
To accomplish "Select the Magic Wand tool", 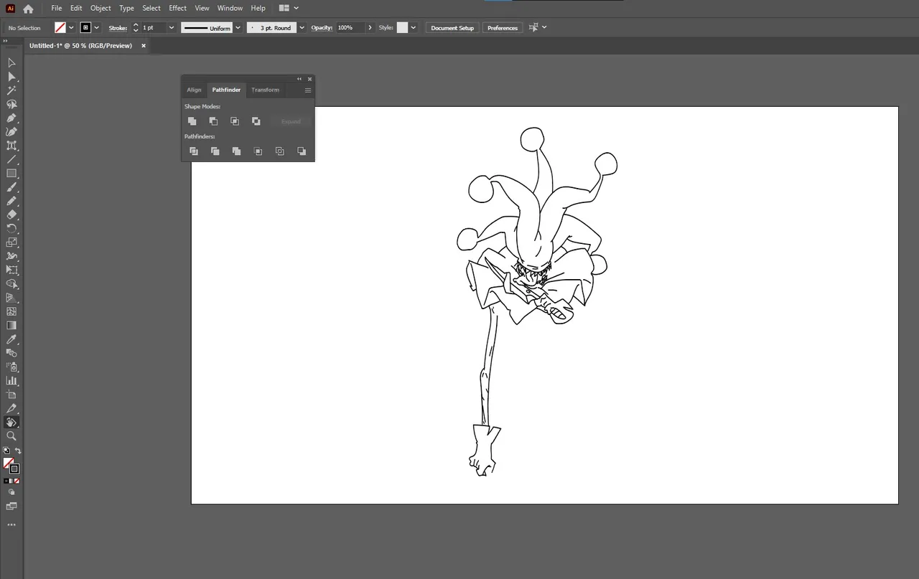I will (11, 90).
